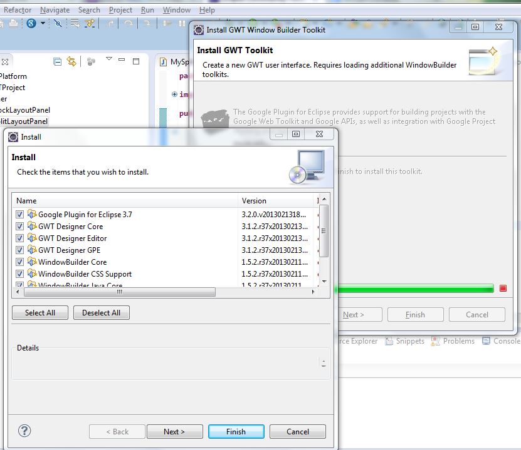
Task: Click Select All button
Action: click(40, 313)
